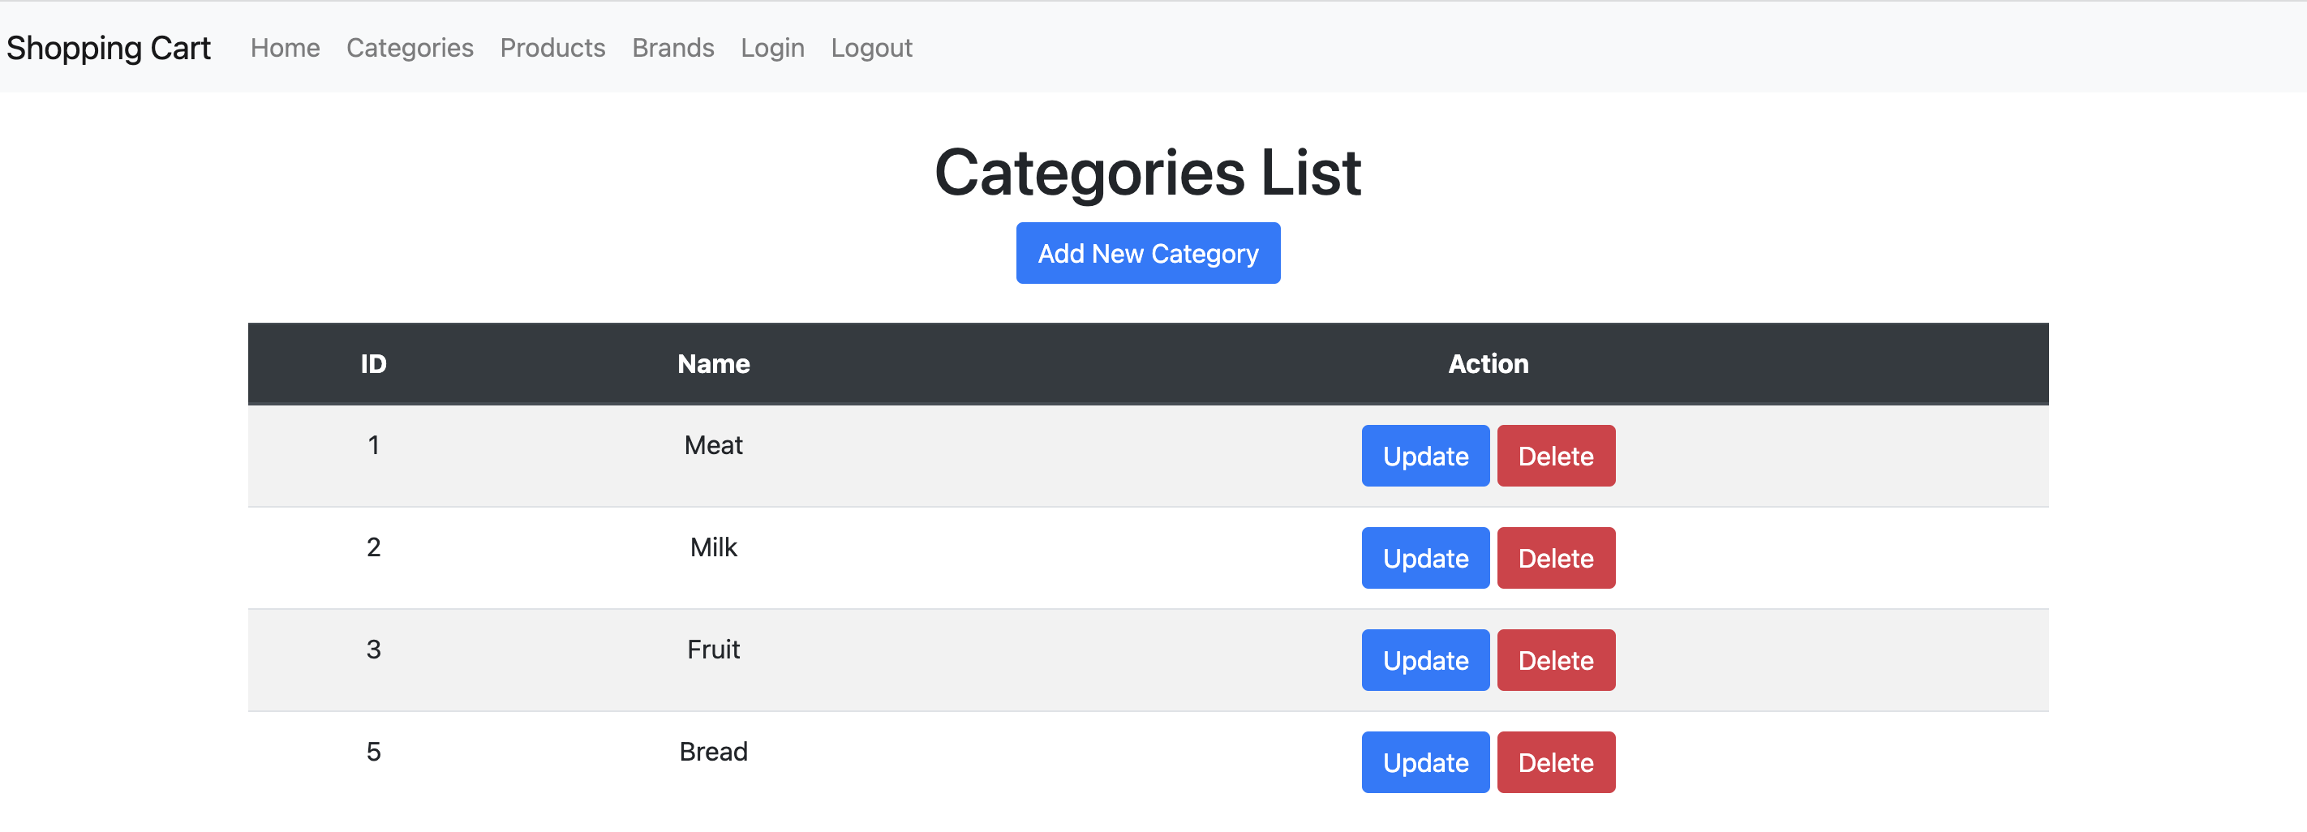Image resolution: width=2307 pixels, height=832 pixels.
Task: Select the Bread row in the table
Action: 713,752
